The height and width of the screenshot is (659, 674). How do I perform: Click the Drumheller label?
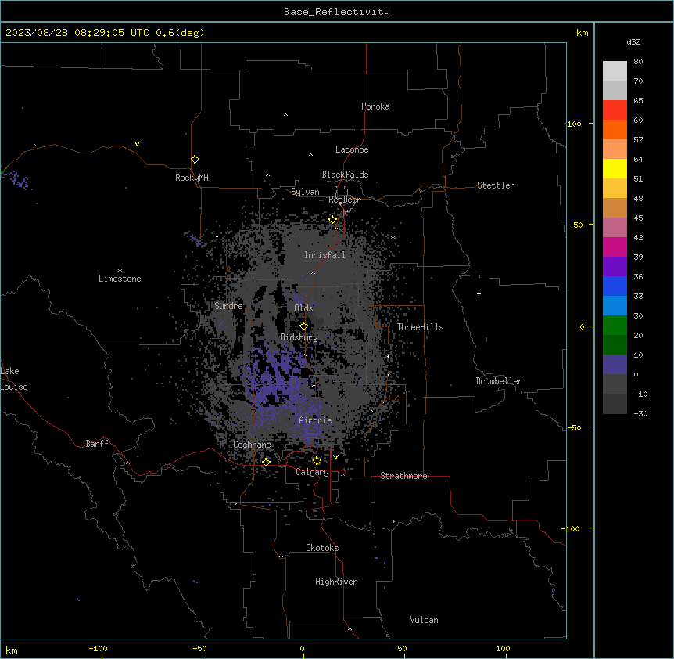tap(499, 381)
